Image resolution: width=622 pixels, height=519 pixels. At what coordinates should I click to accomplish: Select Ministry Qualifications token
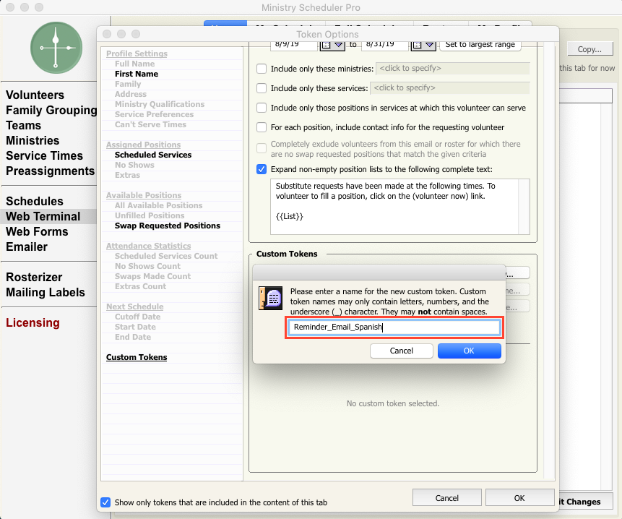pyautogui.click(x=160, y=104)
